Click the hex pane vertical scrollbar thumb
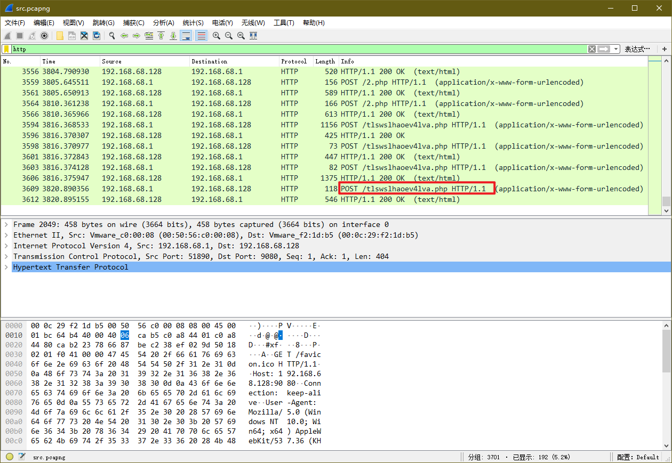Viewport: 672px width, 463px height. 666,351
